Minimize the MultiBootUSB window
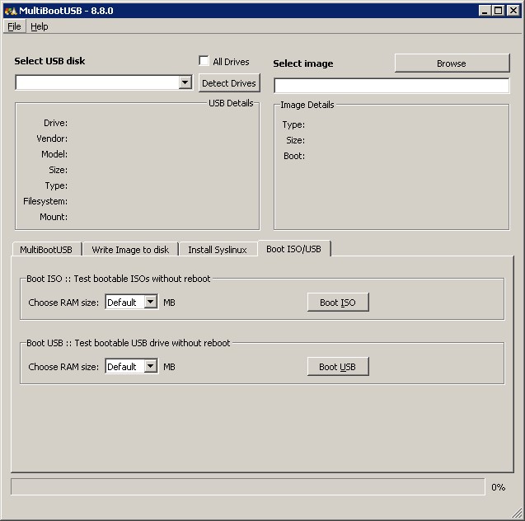This screenshot has width=525, height=521. click(485, 11)
